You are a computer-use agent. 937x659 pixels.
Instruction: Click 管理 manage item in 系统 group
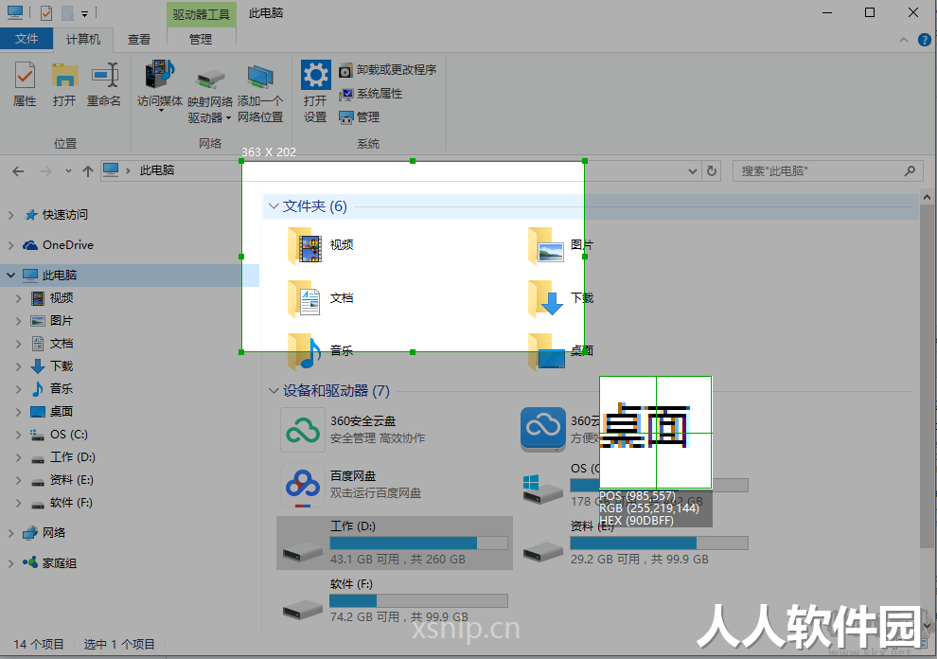[359, 117]
